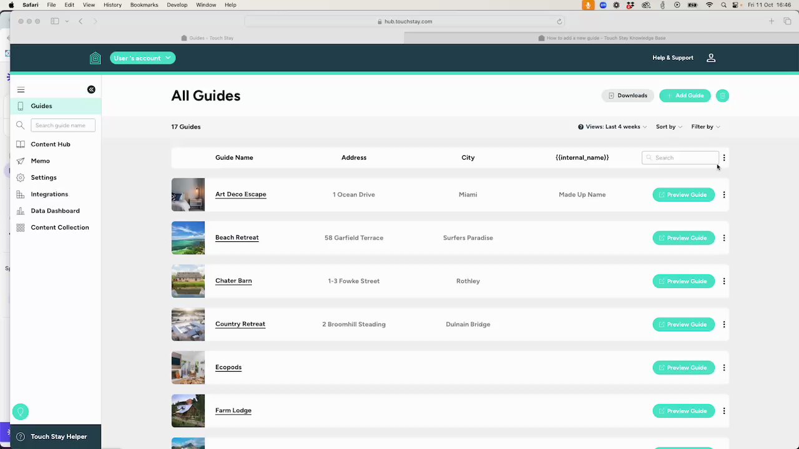Click the City column header
This screenshot has width=799, height=449.
(468, 158)
